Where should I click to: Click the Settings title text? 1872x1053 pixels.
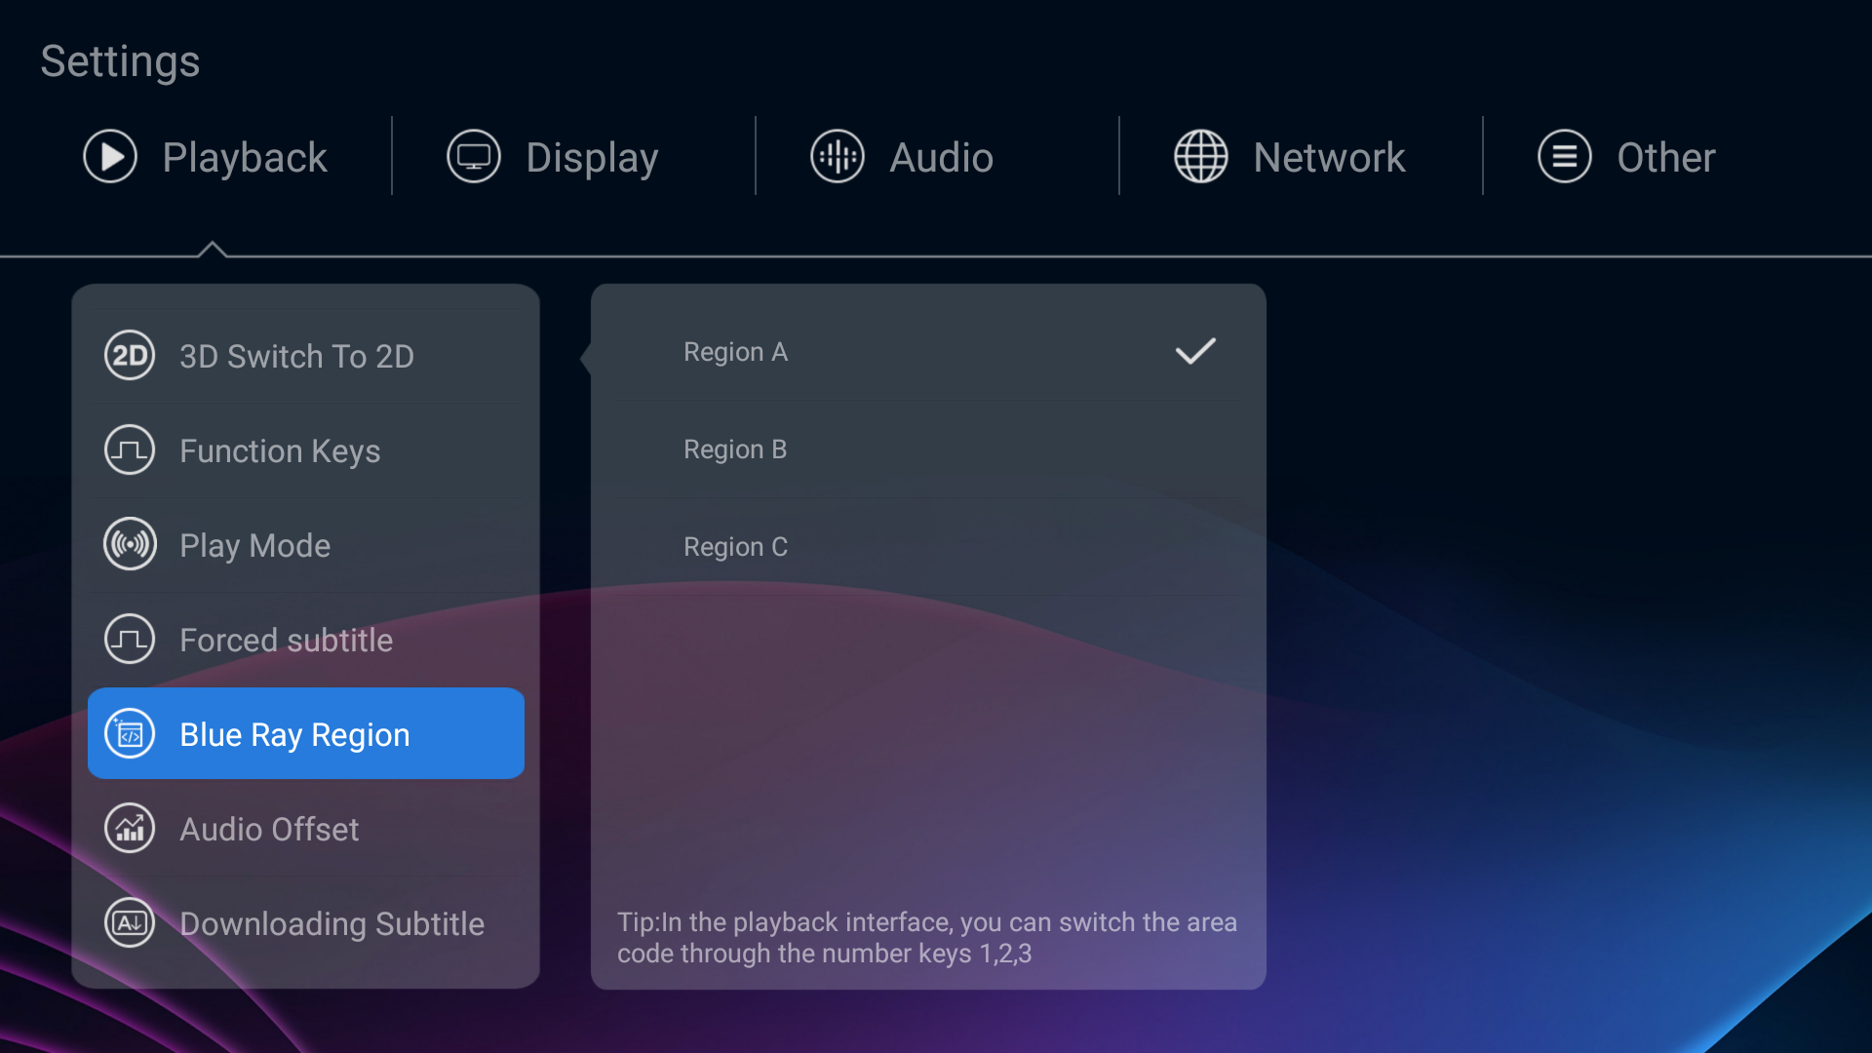click(x=120, y=61)
